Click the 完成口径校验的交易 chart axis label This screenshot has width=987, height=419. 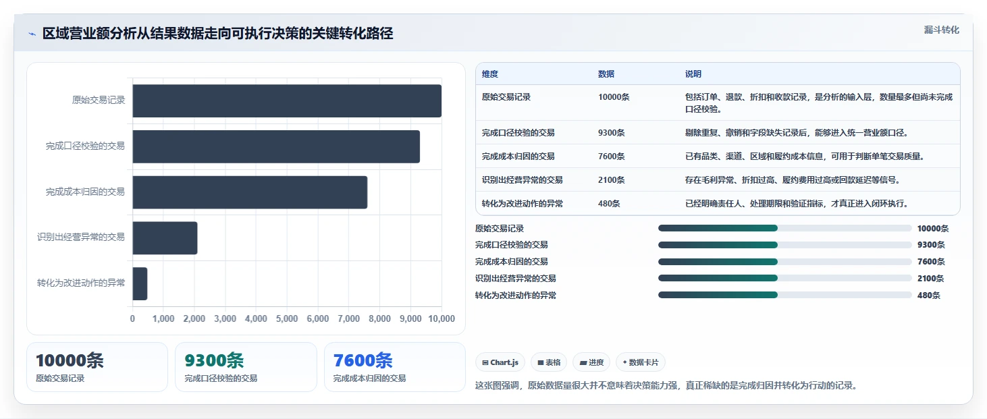click(86, 146)
